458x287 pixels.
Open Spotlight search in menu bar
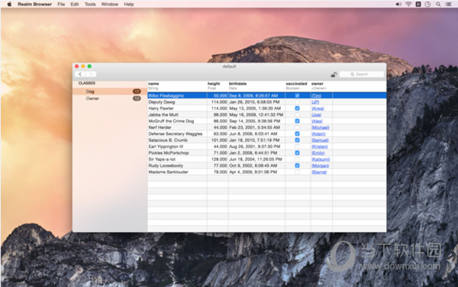click(438, 4)
